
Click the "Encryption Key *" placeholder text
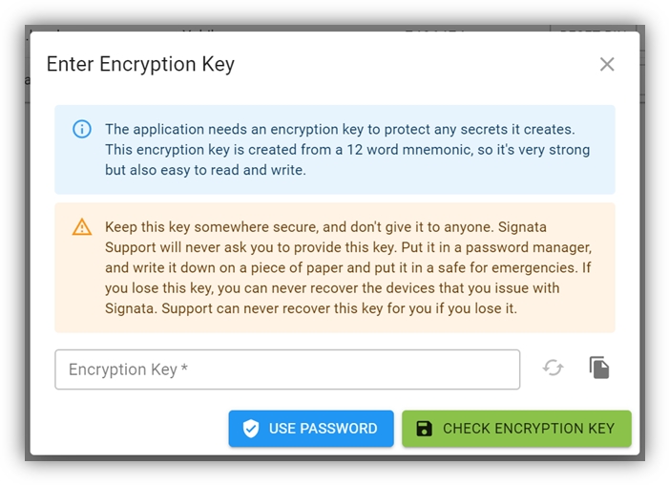[x=122, y=369]
